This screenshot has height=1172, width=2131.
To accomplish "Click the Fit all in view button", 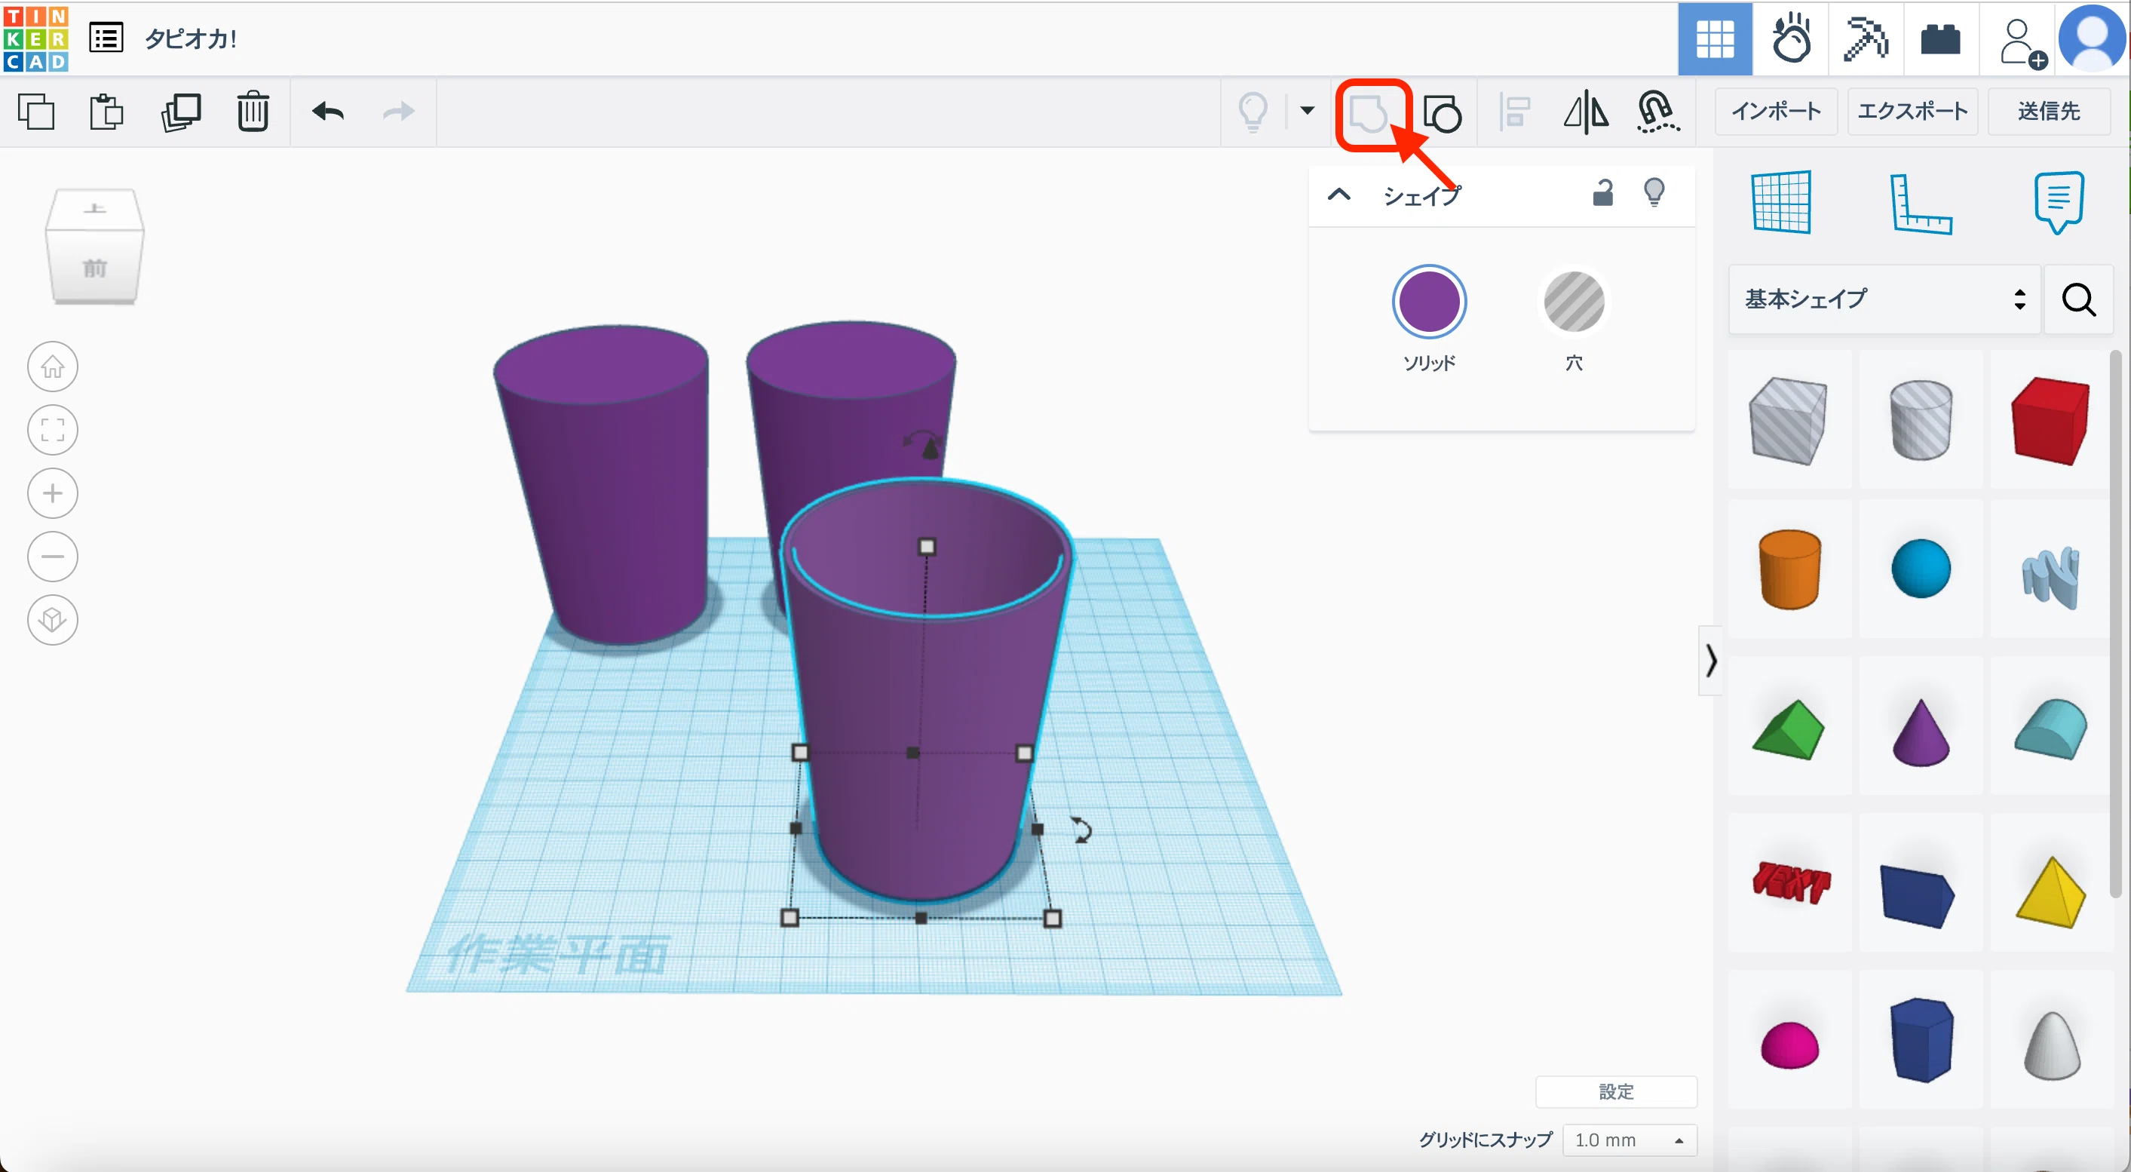I will click(x=53, y=430).
